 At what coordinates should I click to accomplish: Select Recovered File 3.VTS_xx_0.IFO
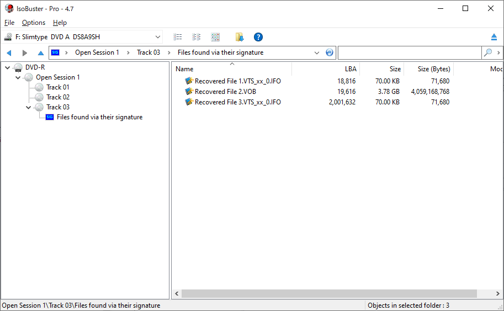pyautogui.click(x=237, y=102)
